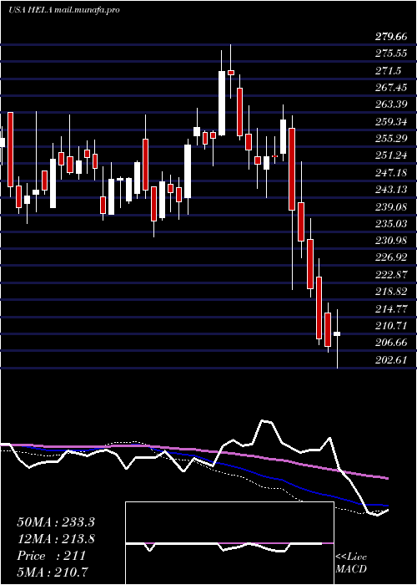The height and width of the screenshot is (585, 417).
Task: Click the Price : 211 readout
Action: click(x=52, y=556)
